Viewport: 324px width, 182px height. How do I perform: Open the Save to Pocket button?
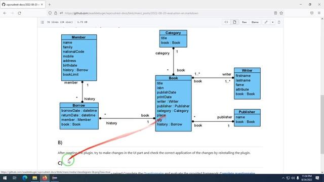(312, 13)
